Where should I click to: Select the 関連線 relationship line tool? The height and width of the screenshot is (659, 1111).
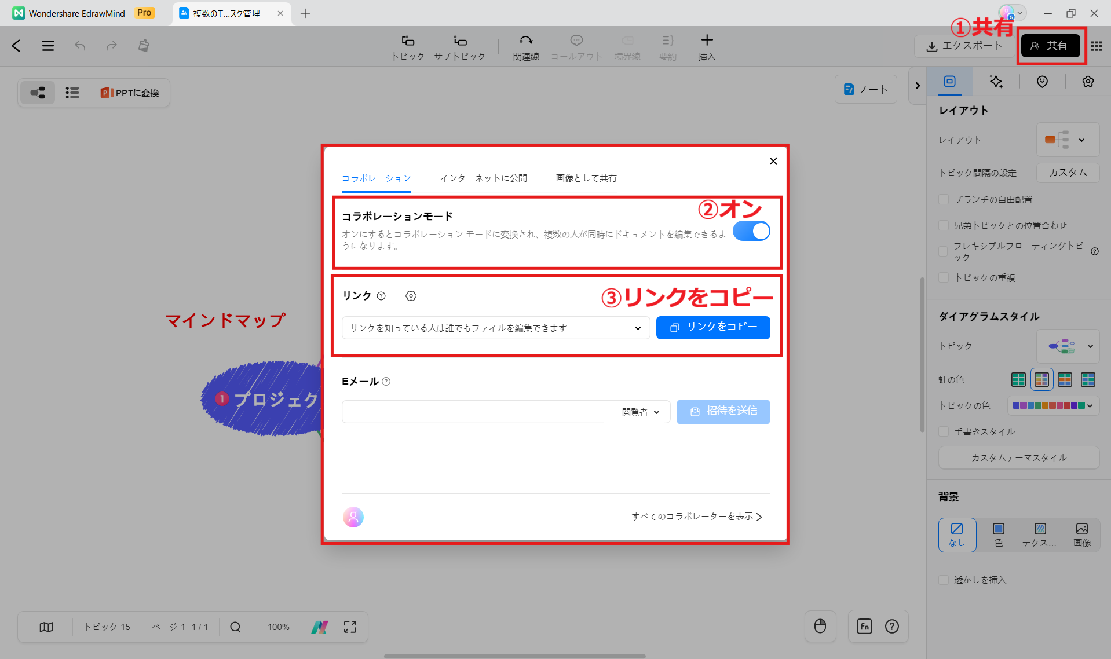click(x=525, y=46)
